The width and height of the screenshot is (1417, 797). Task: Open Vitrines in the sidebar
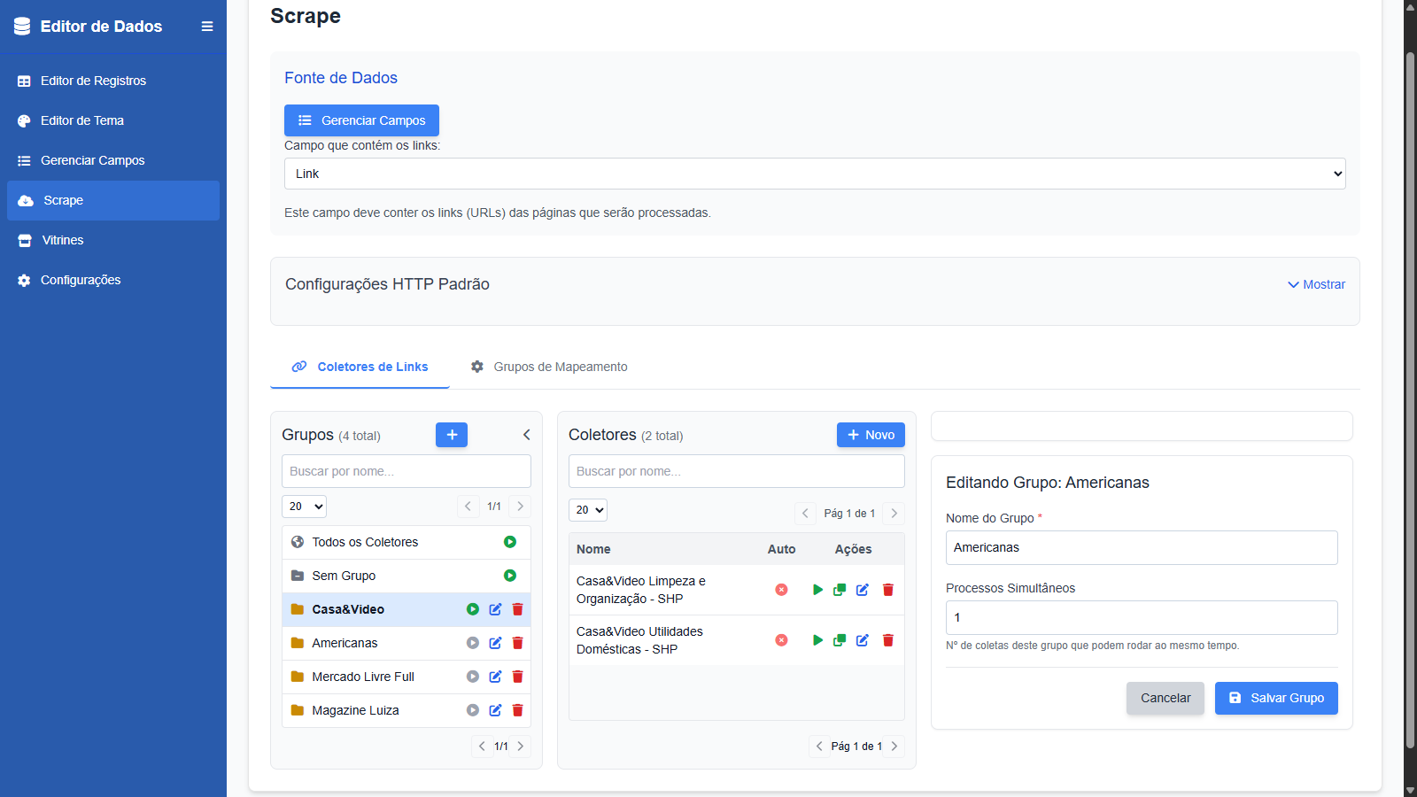coord(63,240)
